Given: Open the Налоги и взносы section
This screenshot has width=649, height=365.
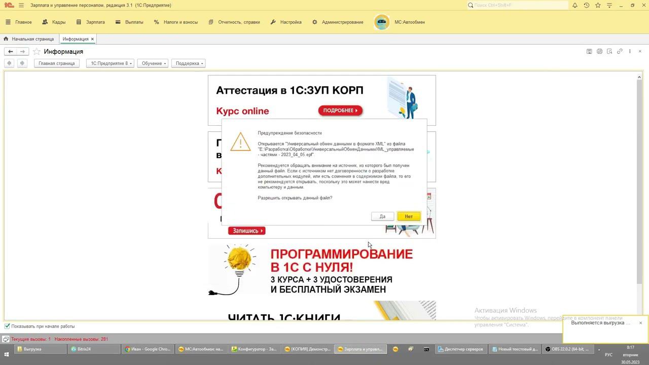Looking at the screenshot, I should point(175,22).
